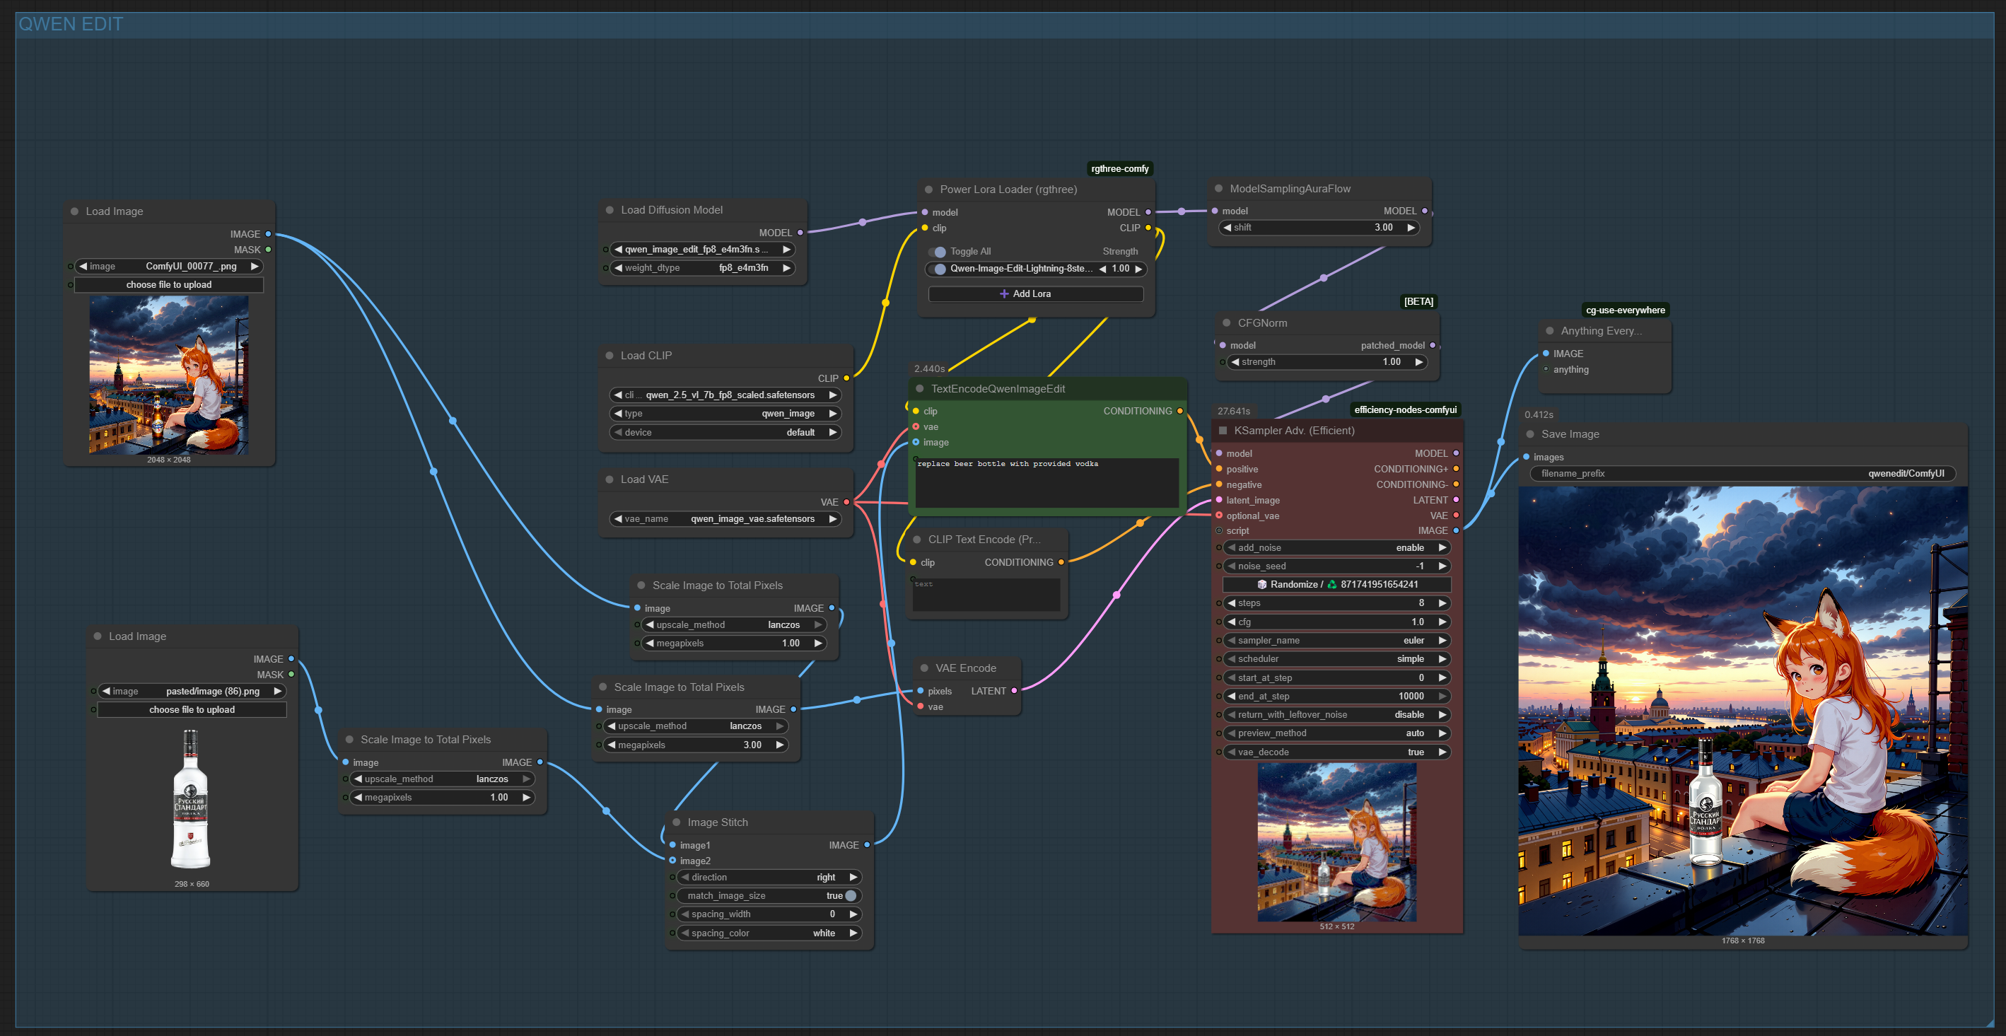The image size is (2006, 1036).
Task: Click the rgthree-comfy badge label
Action: pyautogui.click(x=1119, y=169)
